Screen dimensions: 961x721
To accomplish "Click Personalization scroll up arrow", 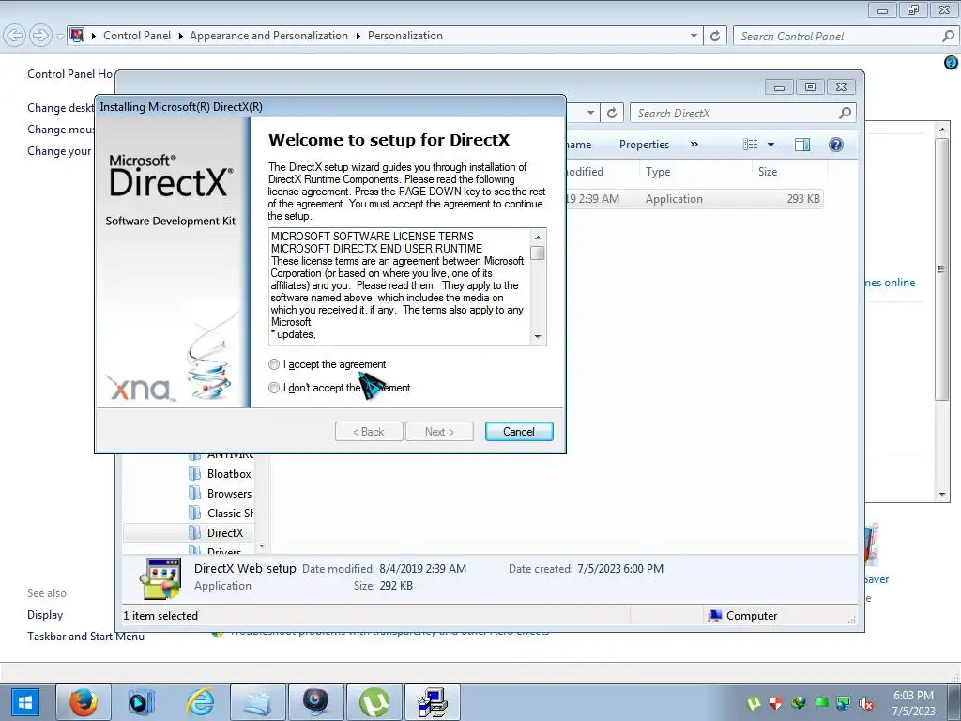I will coord(942,130).
